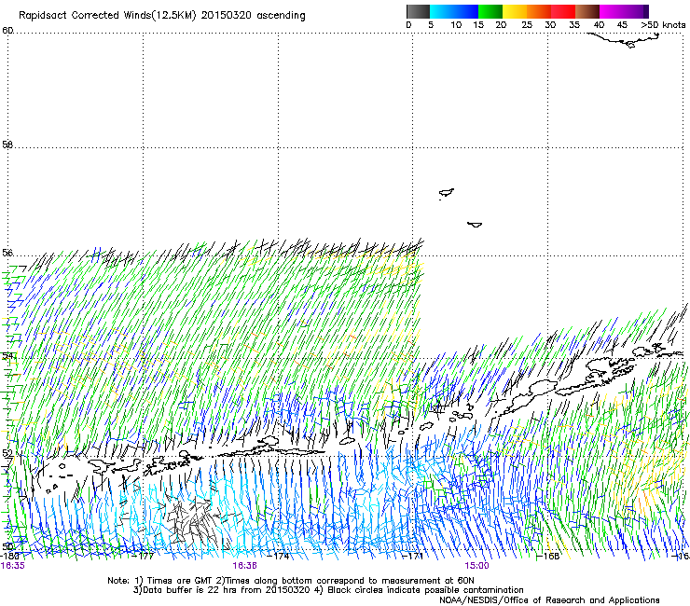Screen dimensions: 690x606
Task: Click the dark purple 45-50 knots swatch
Action: [636, 11]
